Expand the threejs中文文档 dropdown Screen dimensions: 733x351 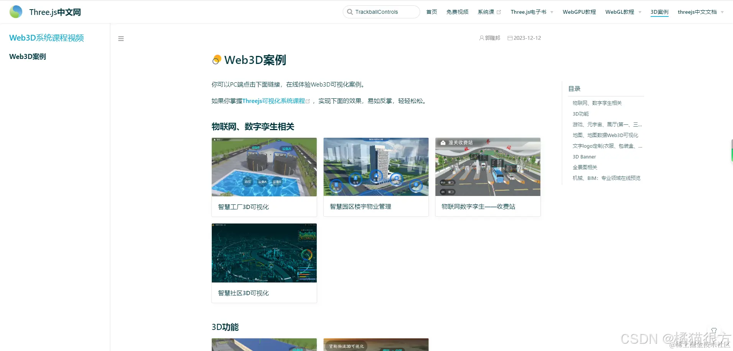tap(697, 12)
